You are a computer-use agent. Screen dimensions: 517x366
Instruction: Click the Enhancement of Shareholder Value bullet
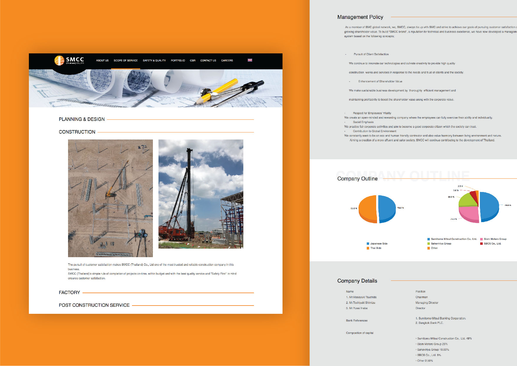[x=380, y=81]
